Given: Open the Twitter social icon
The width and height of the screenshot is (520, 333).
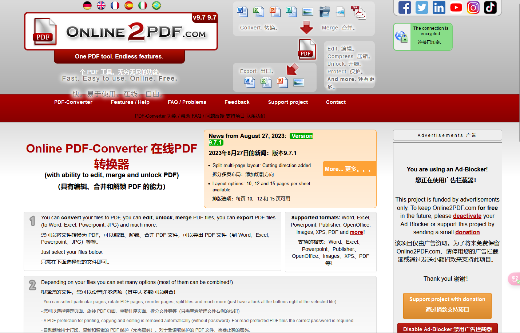Looking at the screenshot, I should pyautogui.click(x=422, y=7).
